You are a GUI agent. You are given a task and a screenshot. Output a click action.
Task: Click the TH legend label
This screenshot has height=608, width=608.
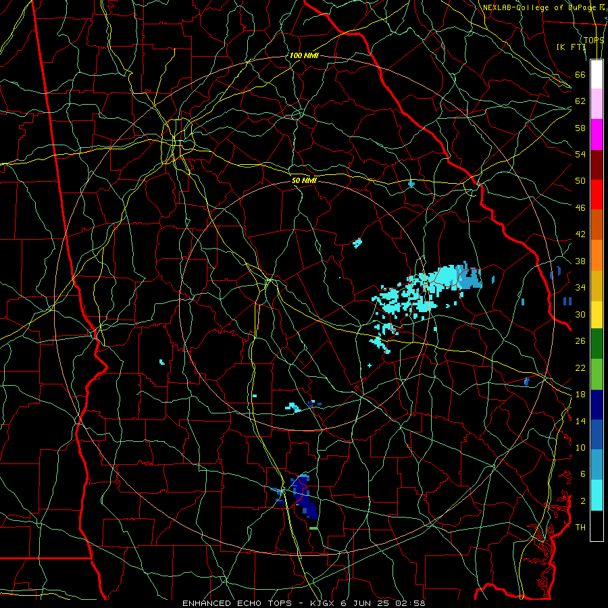(x=580, y=527)
